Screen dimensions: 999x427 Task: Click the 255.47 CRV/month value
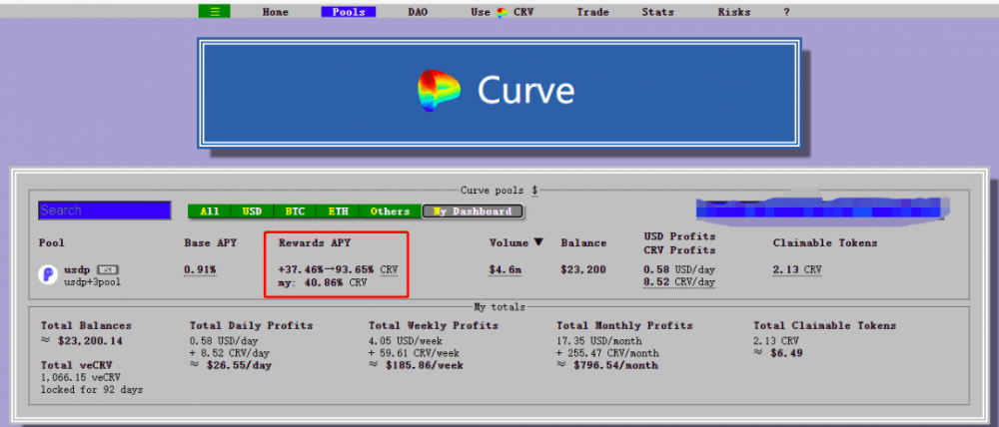[x=613, y=353]
